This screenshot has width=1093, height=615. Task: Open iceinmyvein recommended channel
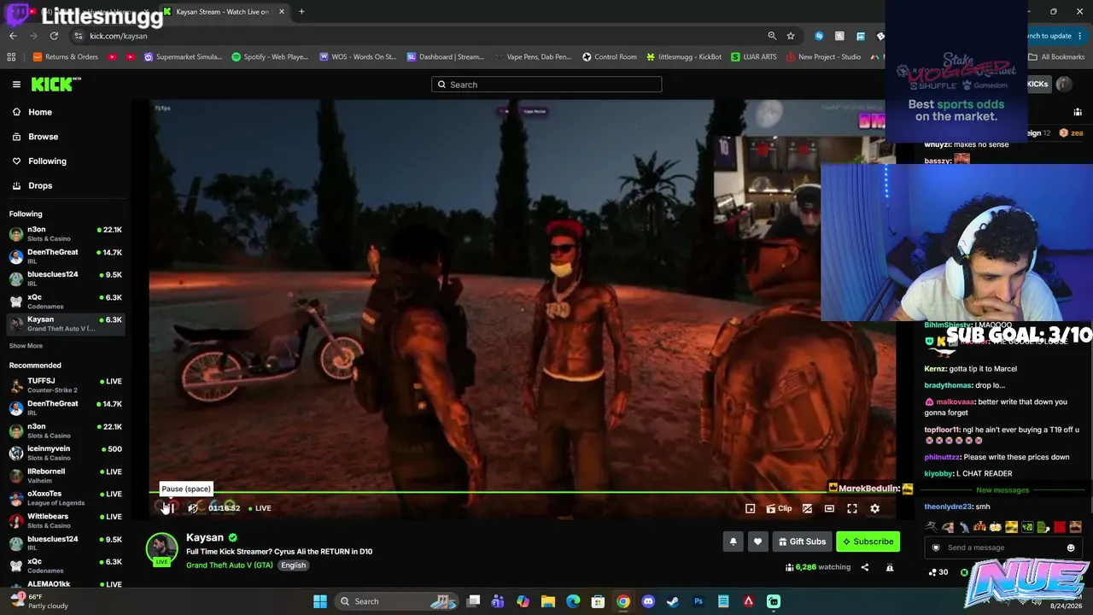point(66,453)
